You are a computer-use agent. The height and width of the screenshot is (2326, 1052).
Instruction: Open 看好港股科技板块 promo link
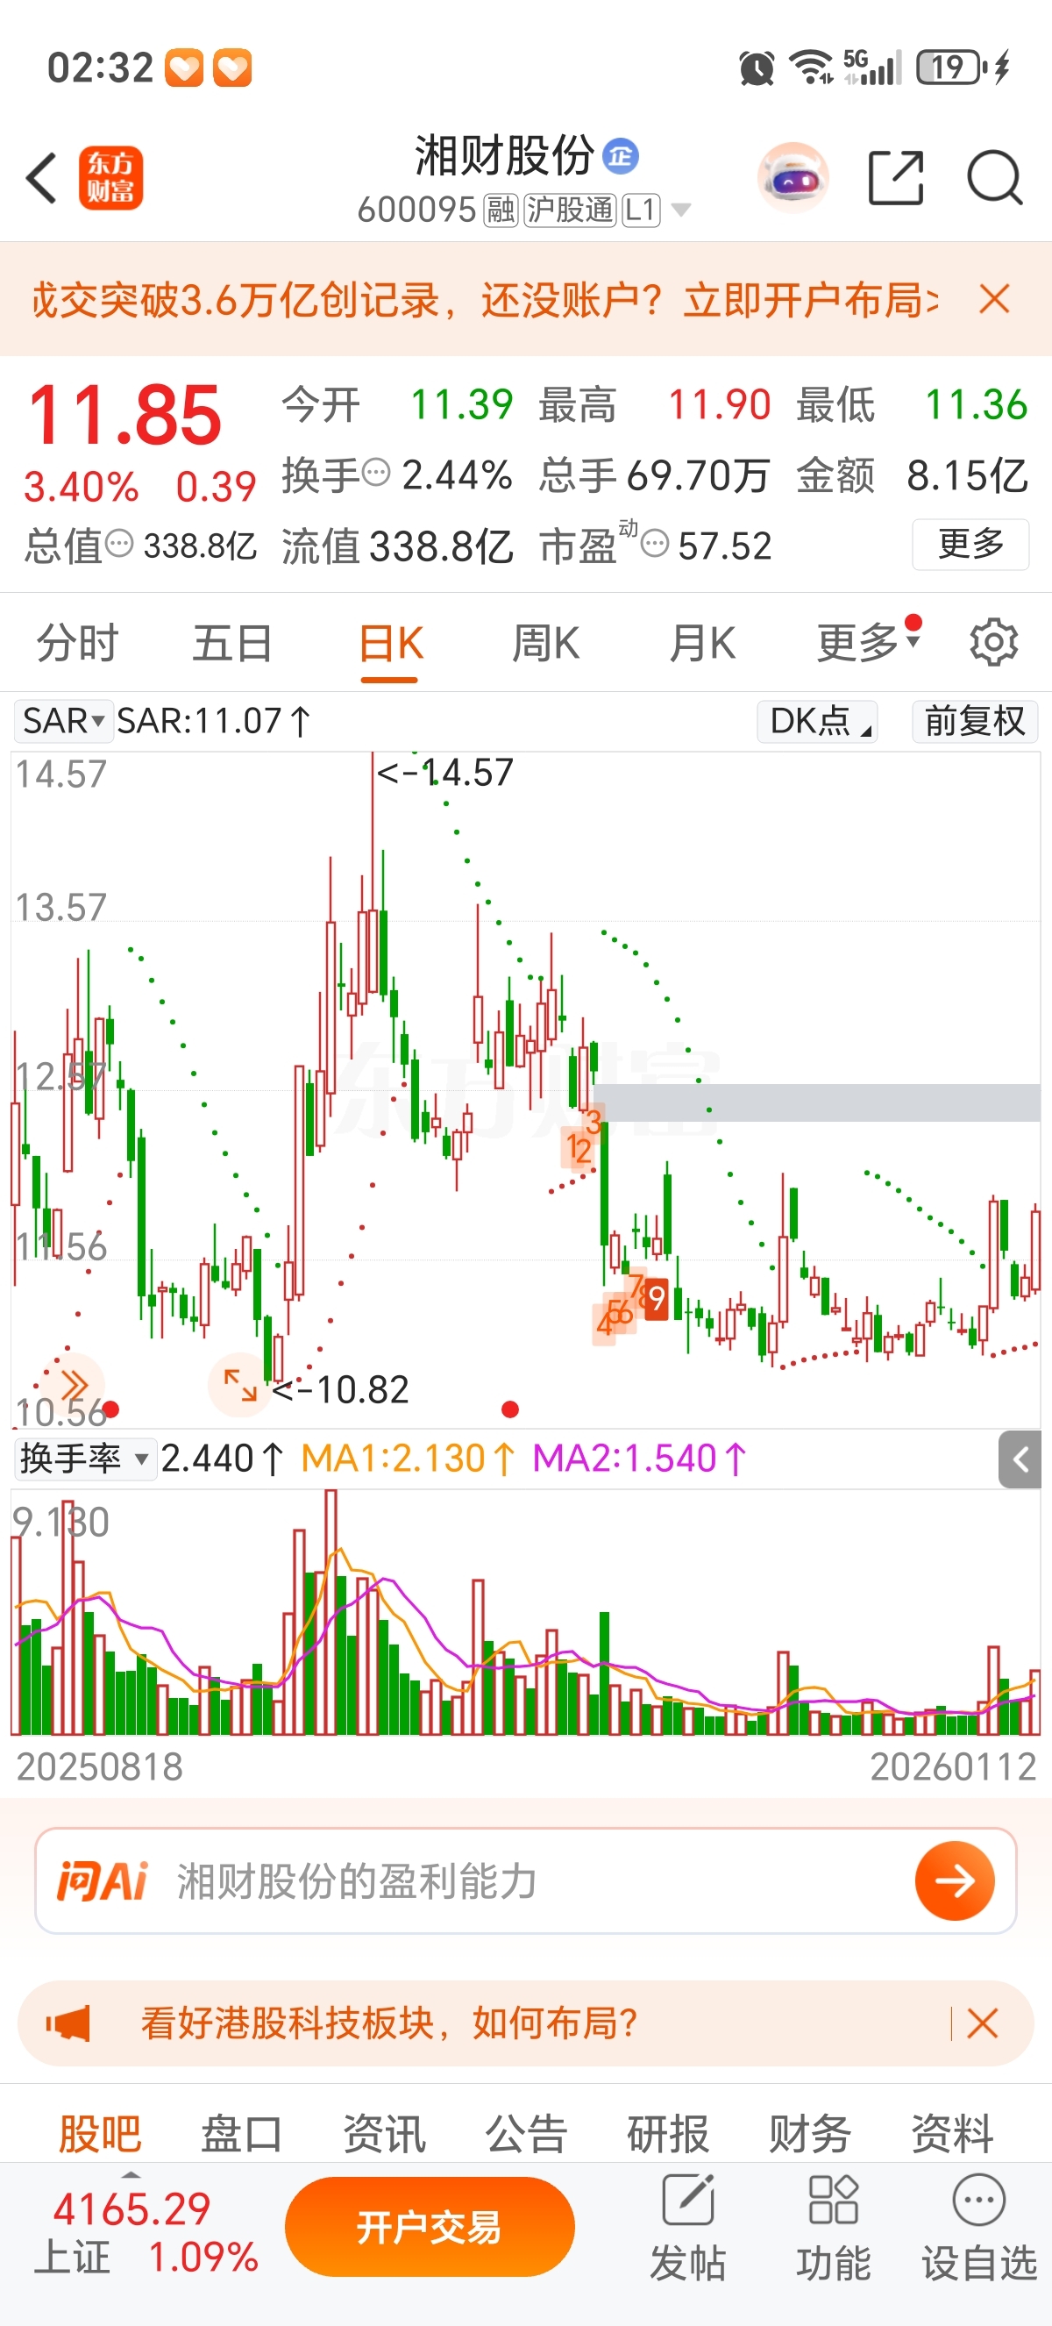(389, 2023)
